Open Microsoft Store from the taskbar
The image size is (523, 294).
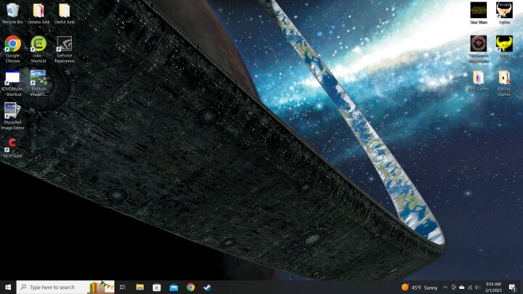pos(156,287)
